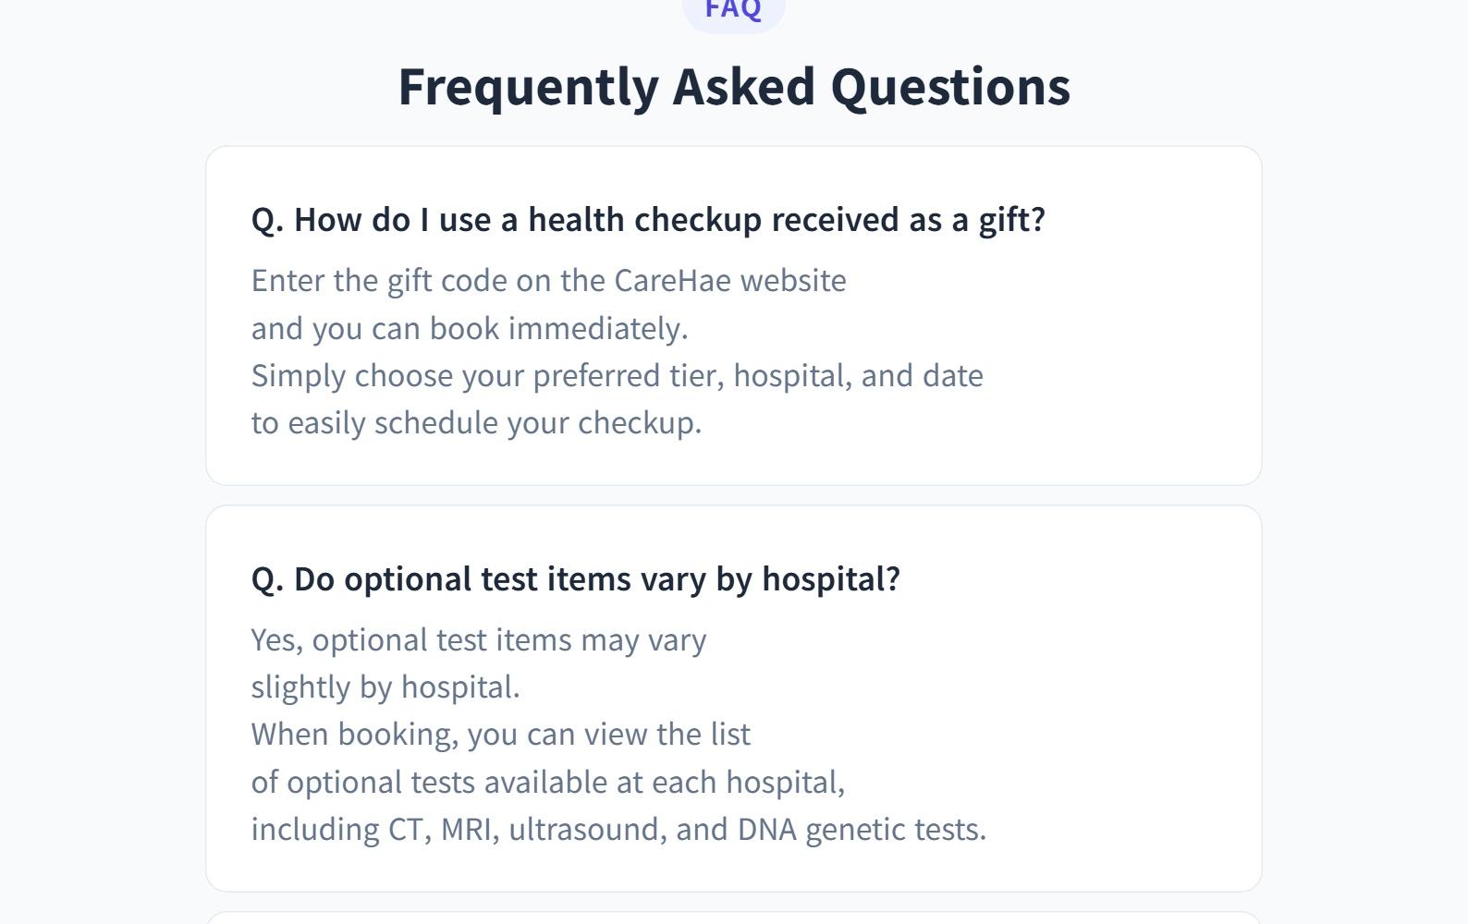This screenshot has width=1468, height=924.
Task: Click 'of optional tests available' line
Action: pyautogui.click(x=547, y=783)
